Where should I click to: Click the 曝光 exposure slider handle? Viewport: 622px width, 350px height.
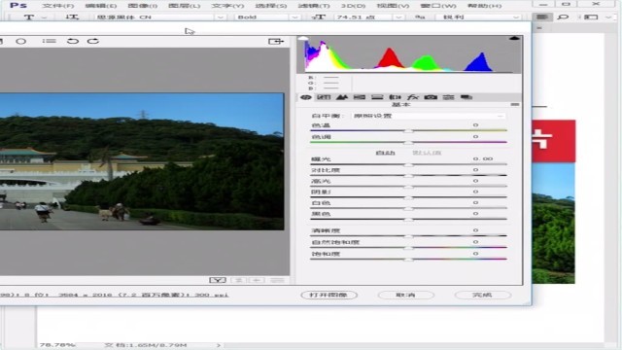[x=408, y=164]
